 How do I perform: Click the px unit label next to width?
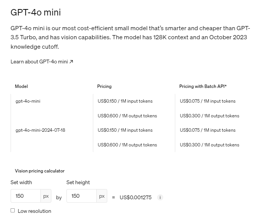46,196
